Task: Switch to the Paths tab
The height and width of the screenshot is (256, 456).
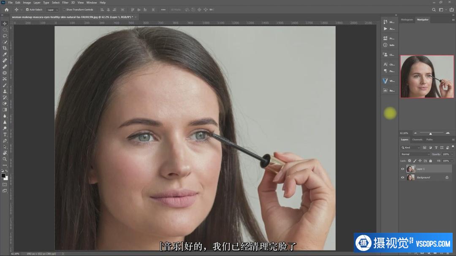Action: coord(429,140)
